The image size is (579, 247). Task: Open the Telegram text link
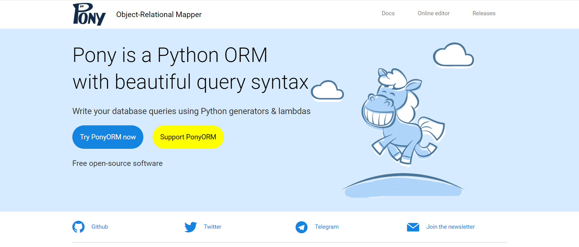click(x=327, y=227)
